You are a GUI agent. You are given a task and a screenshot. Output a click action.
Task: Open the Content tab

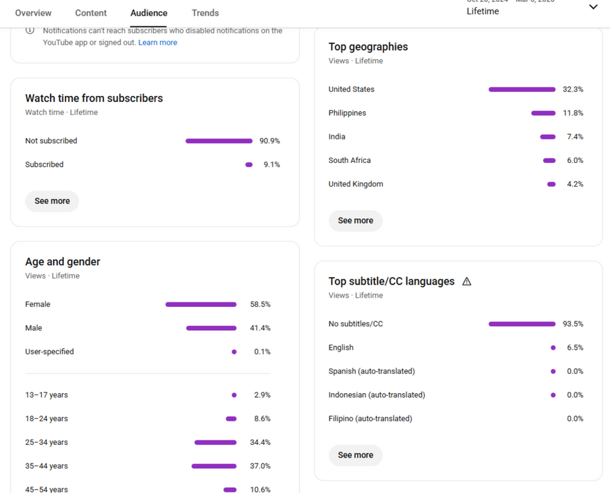click(x=91, y=13)
